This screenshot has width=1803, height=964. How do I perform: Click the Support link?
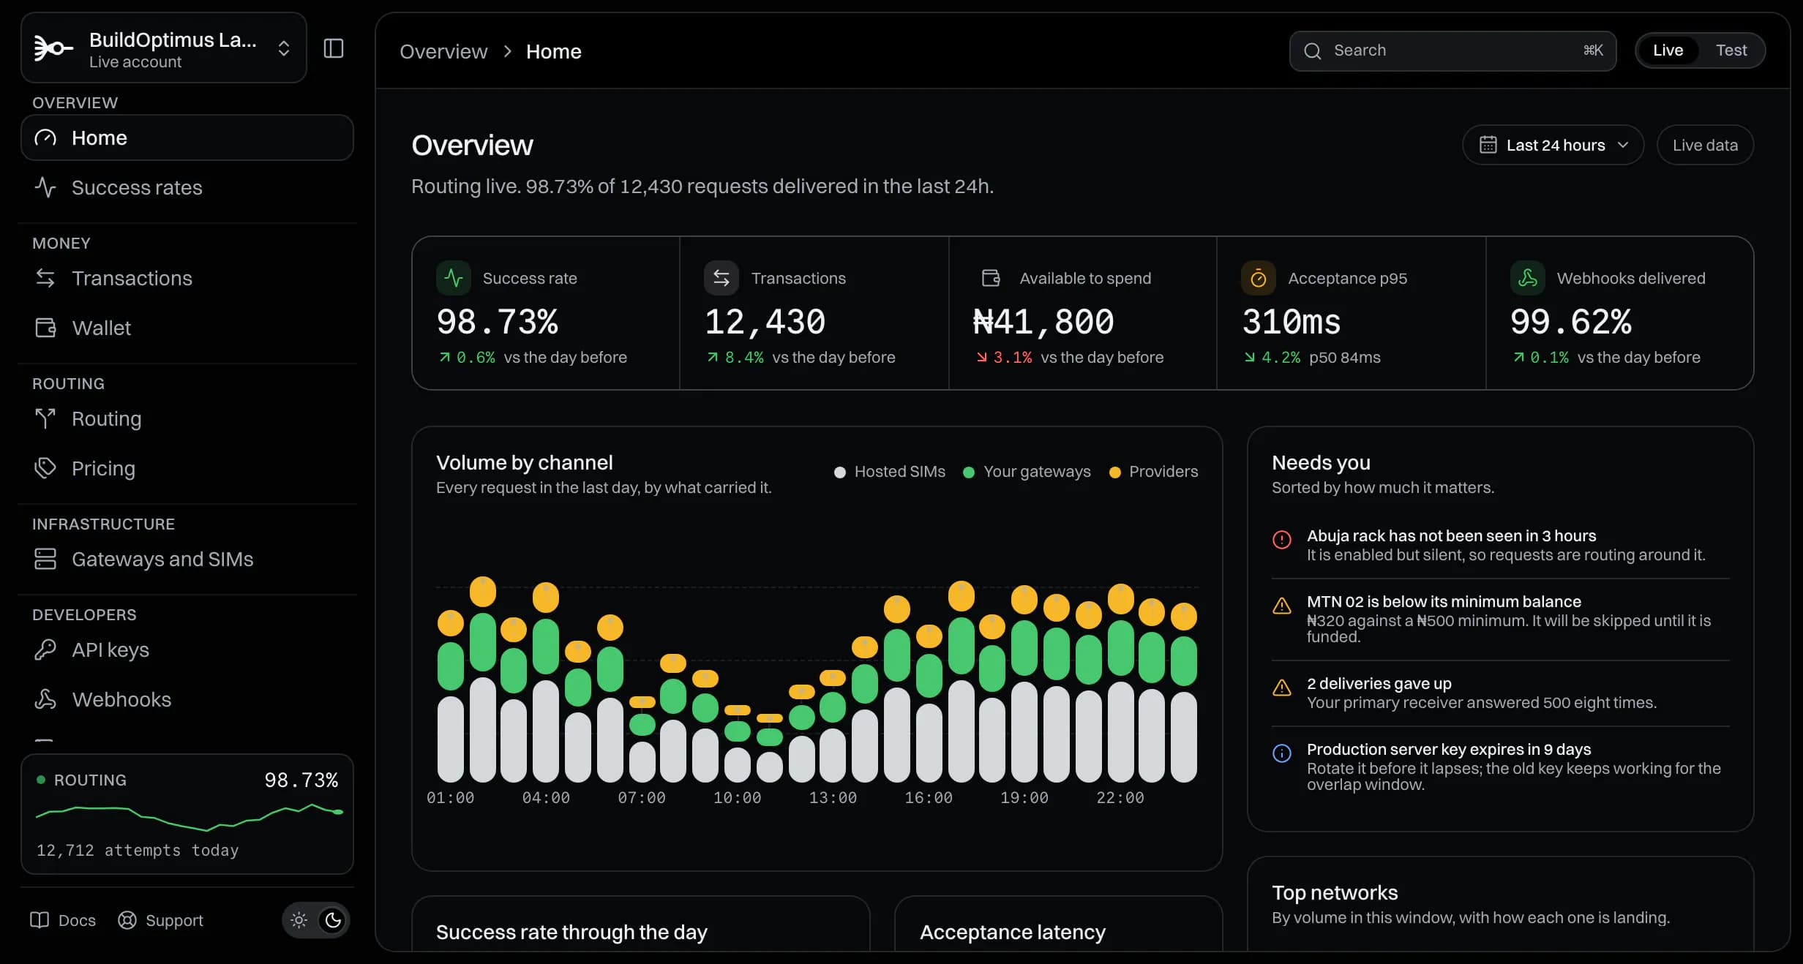point(161,920)
